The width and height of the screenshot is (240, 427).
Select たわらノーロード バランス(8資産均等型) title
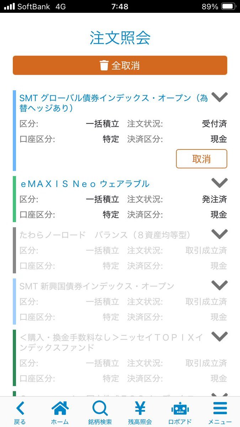(105, 235)
